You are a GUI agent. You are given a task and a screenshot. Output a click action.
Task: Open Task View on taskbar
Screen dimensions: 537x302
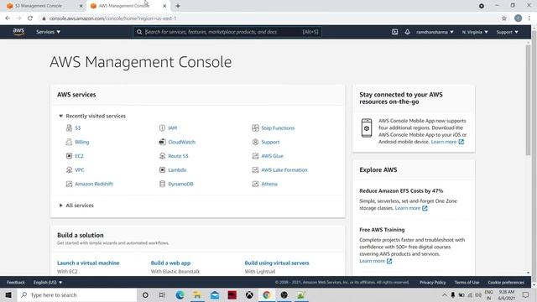coord(162,294)
